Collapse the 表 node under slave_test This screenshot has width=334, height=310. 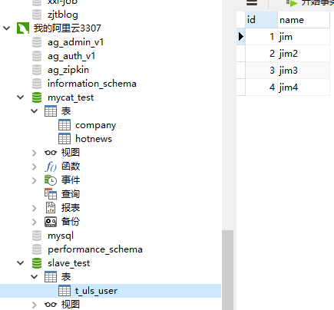tap(35, 277)
